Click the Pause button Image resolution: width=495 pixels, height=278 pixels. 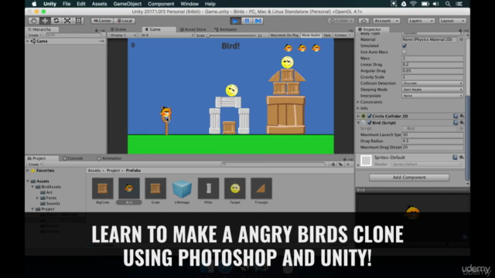(x=247, y=21)
